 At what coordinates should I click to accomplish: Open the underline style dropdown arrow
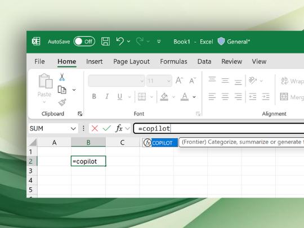129,97
